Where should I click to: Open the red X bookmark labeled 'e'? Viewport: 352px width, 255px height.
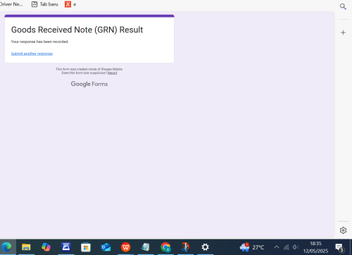pos(70,4)
